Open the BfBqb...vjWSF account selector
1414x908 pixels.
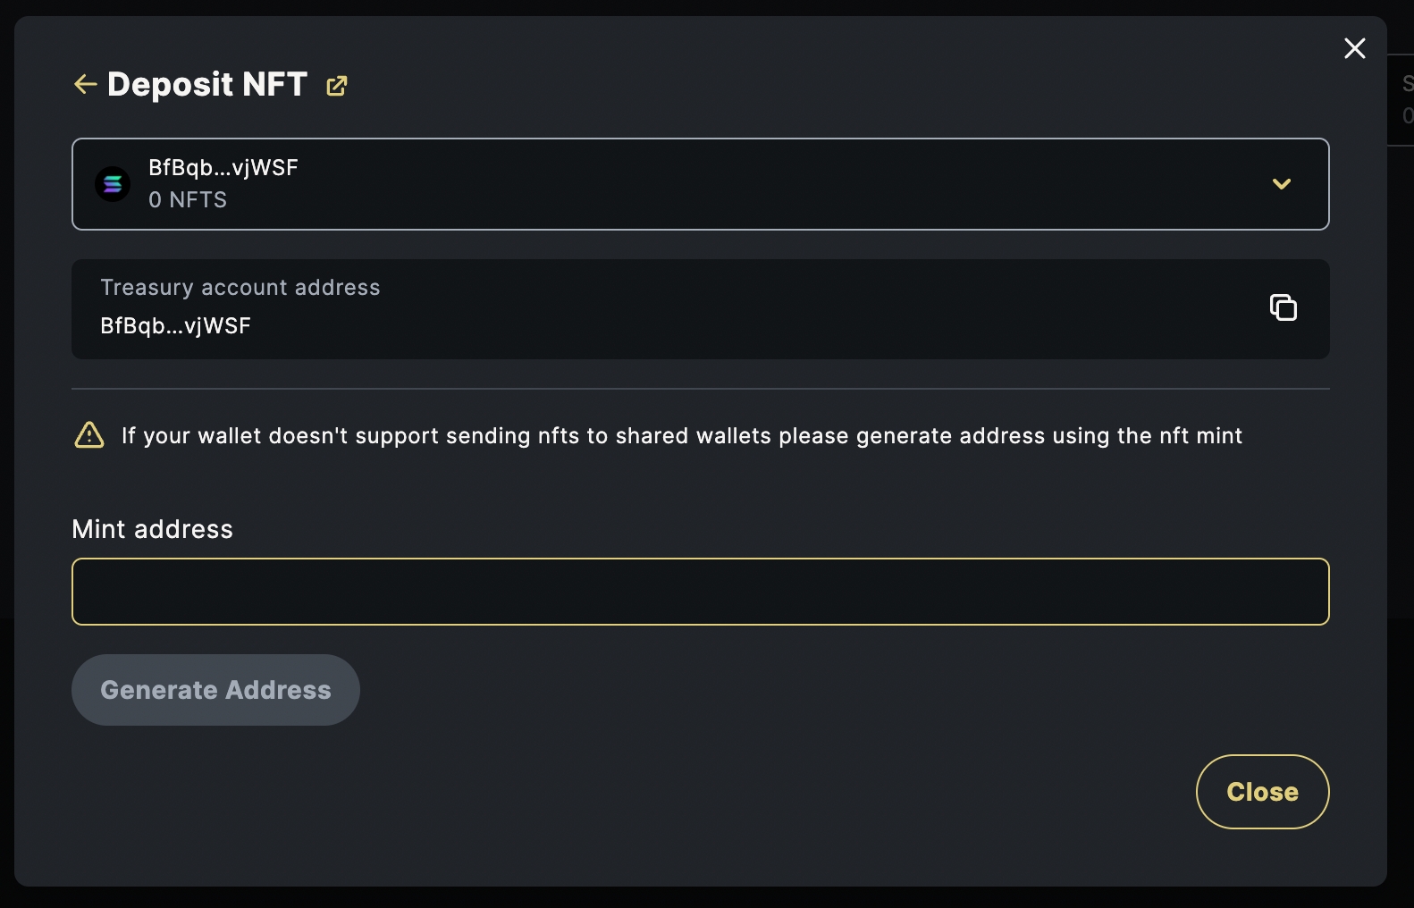tap(700, 184)
